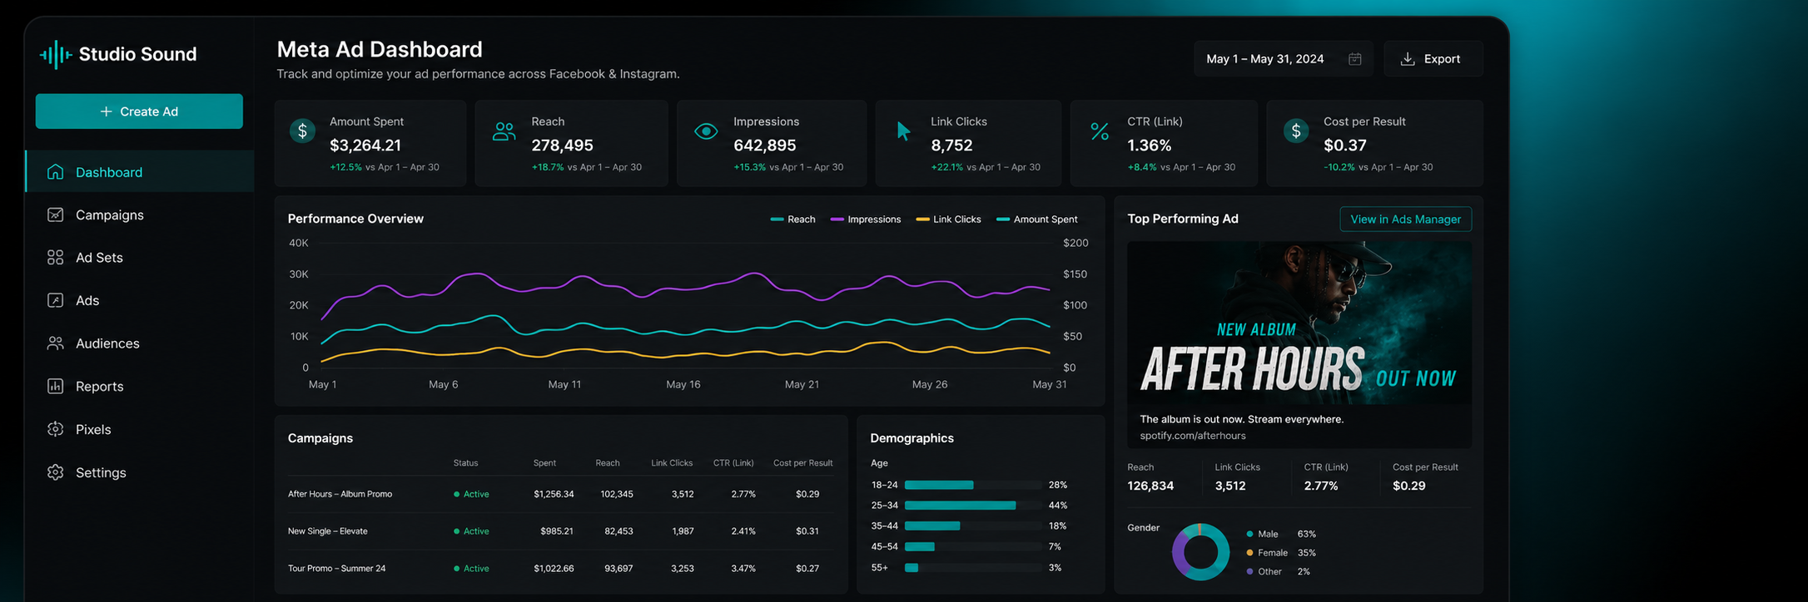Screen dimensions: 1808x602
Task: Click the +22.1% link clicks change
Action: coord(946,167)
